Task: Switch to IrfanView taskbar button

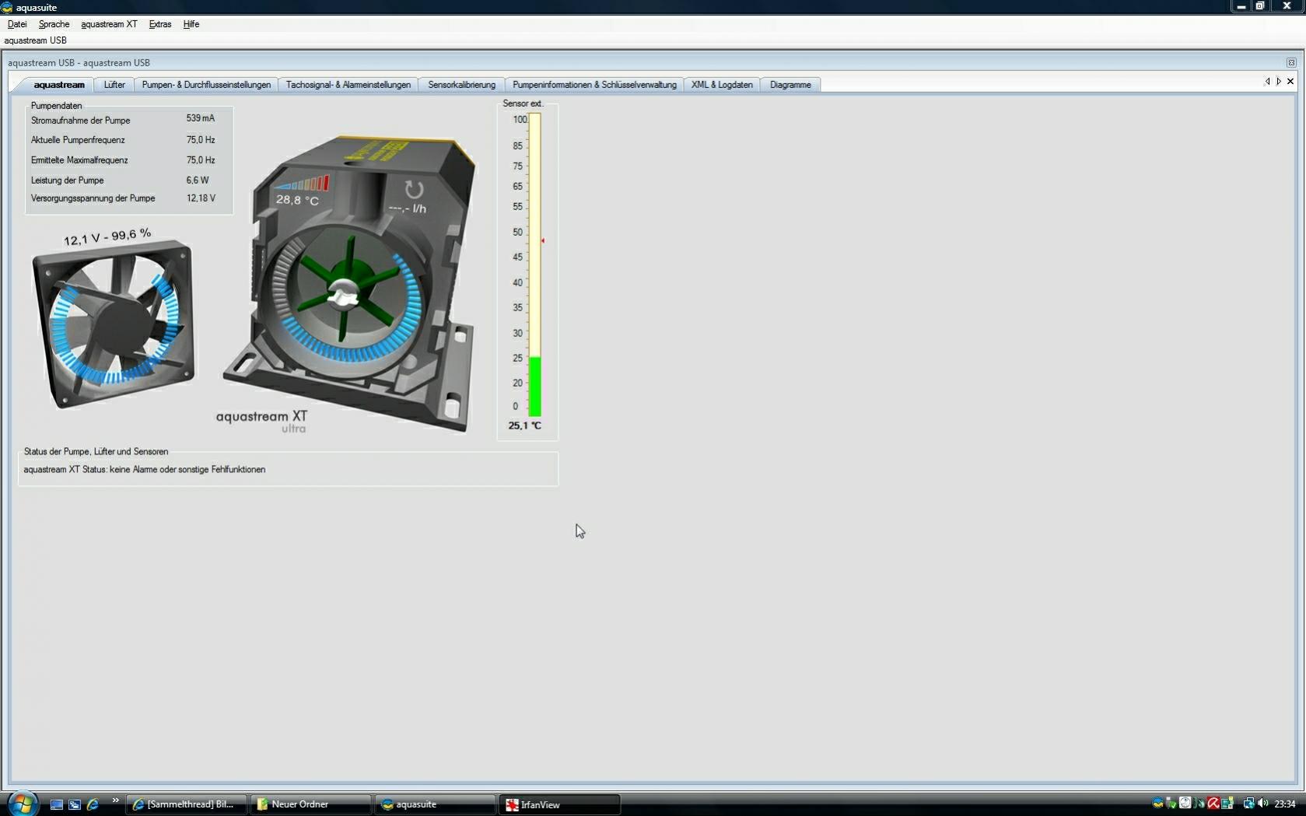Action: (x=560, y=804)
